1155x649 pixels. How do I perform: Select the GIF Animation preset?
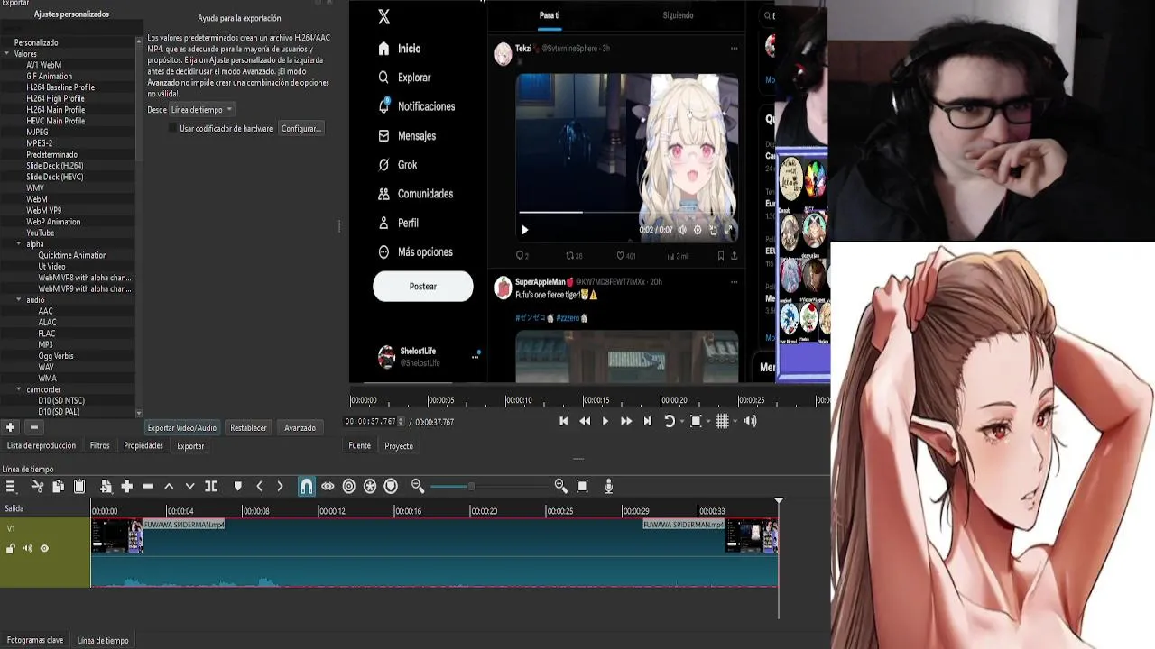pyautogui.click(x=49, y=77)
